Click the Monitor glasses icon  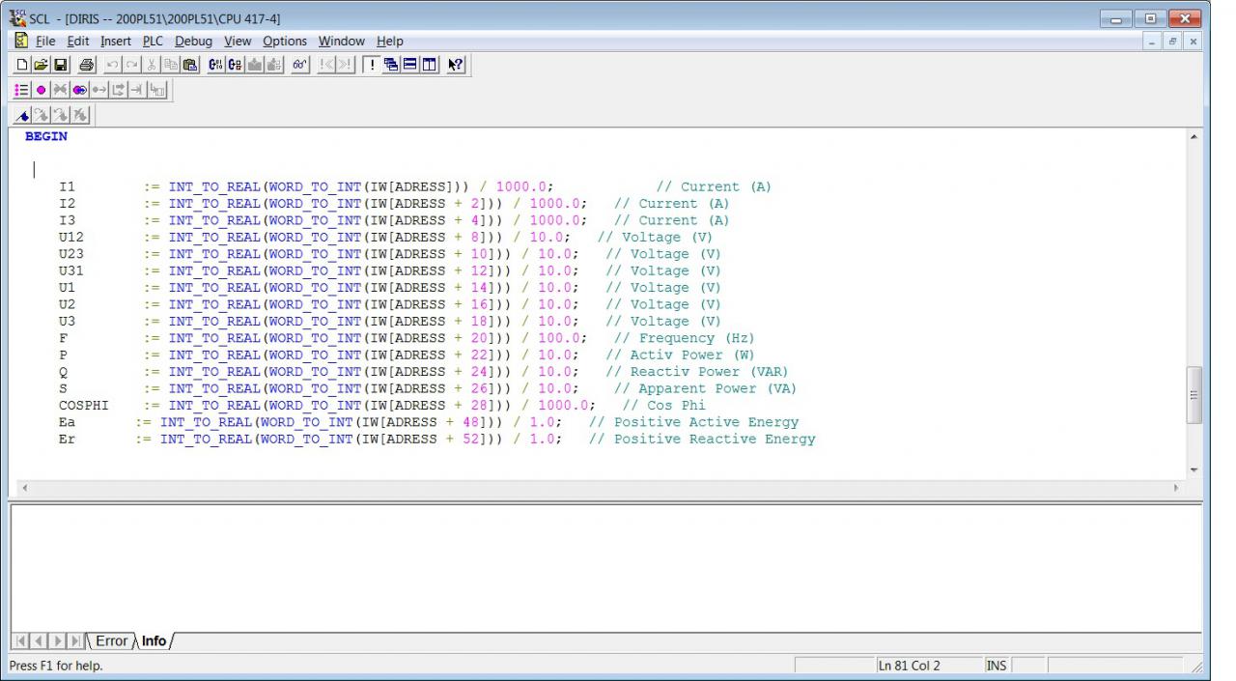click(x=300, y=65)
